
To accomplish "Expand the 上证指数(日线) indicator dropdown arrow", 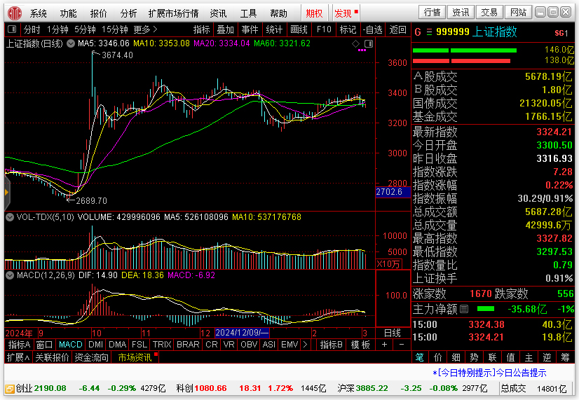I will pos(71,44).
